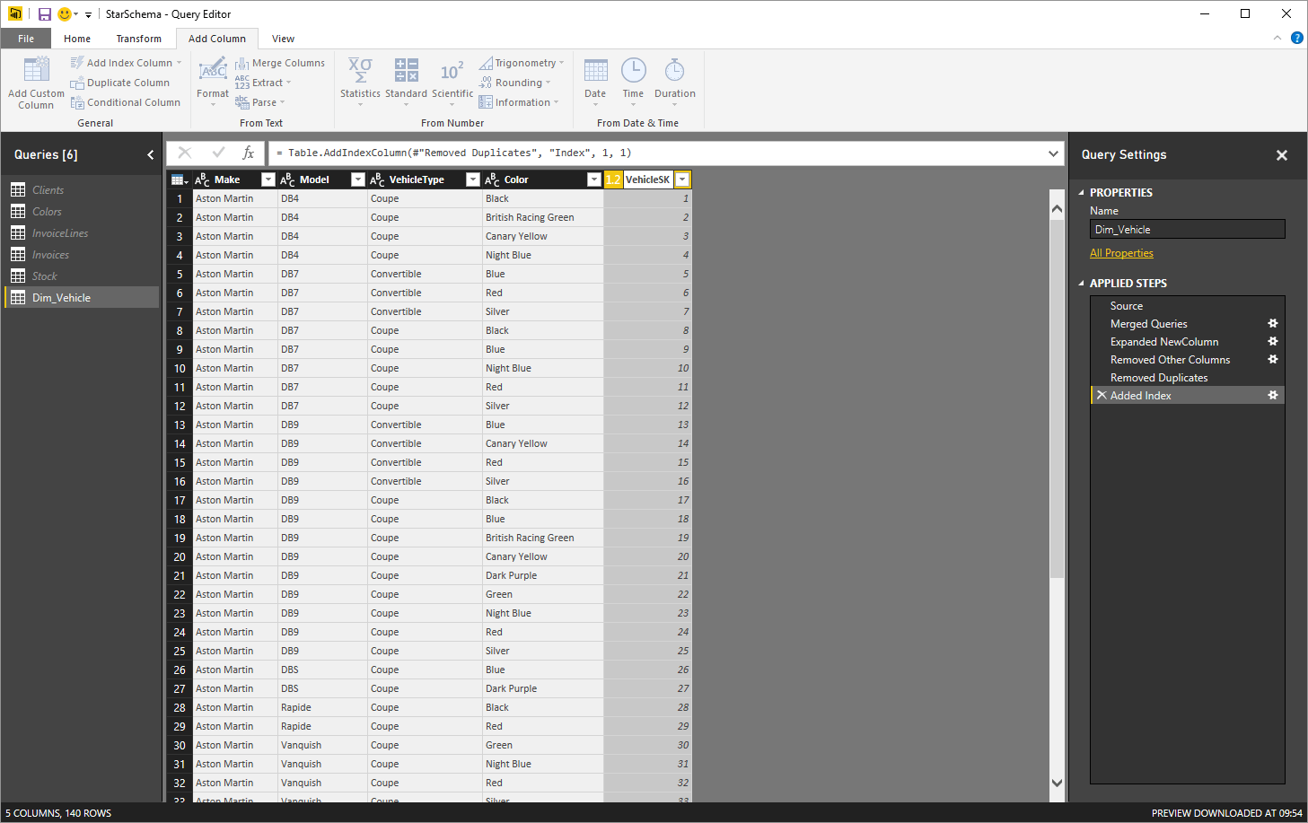Viewport: 1308px width, 823px height.
Task: Click the fx function icon
Action: pyautogui.click(x=249, y=153)
